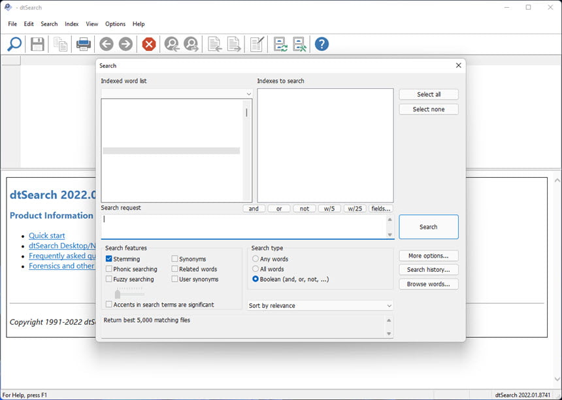Open the Forensics and other link

click(61, 265)
